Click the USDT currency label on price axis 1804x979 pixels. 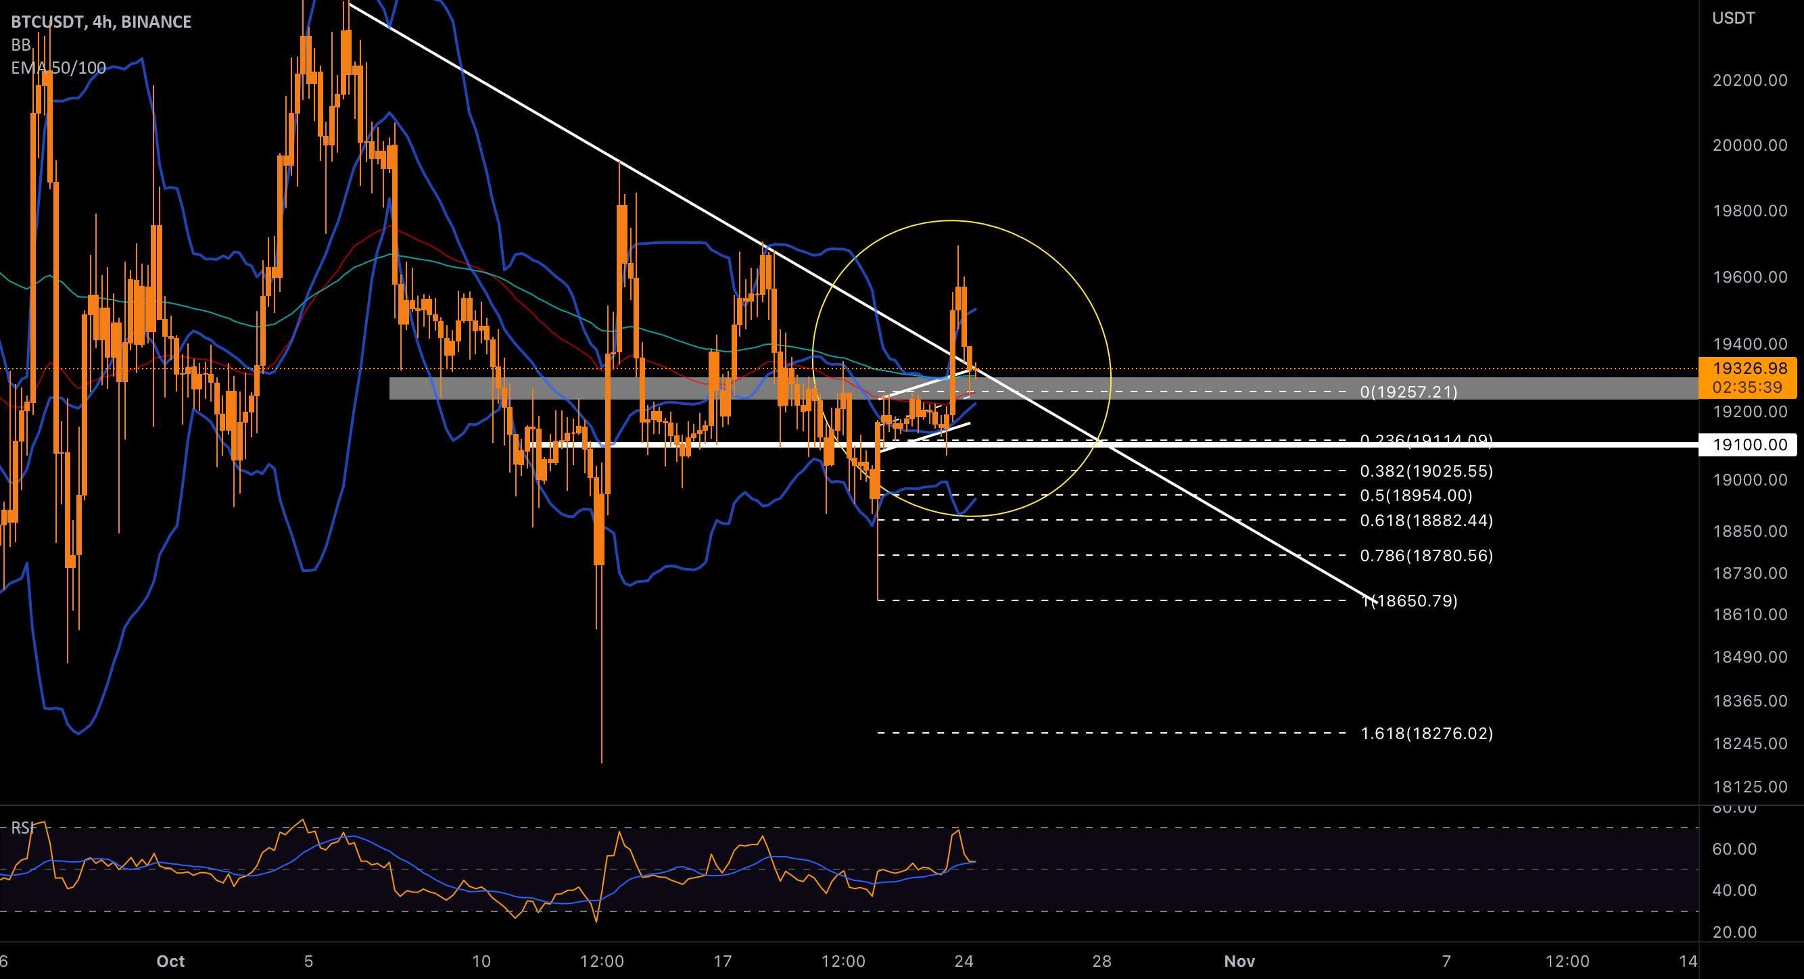[1733, 18]
